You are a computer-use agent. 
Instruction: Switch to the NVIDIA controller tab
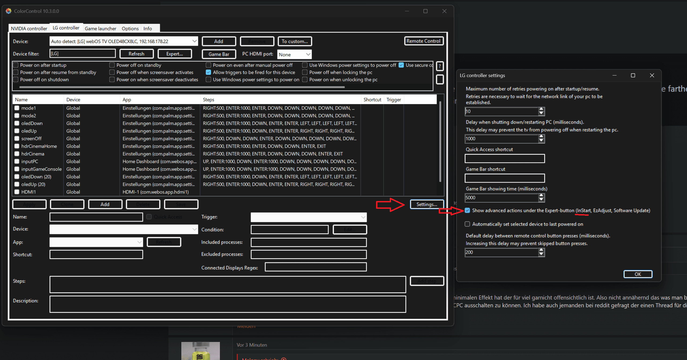29,28
